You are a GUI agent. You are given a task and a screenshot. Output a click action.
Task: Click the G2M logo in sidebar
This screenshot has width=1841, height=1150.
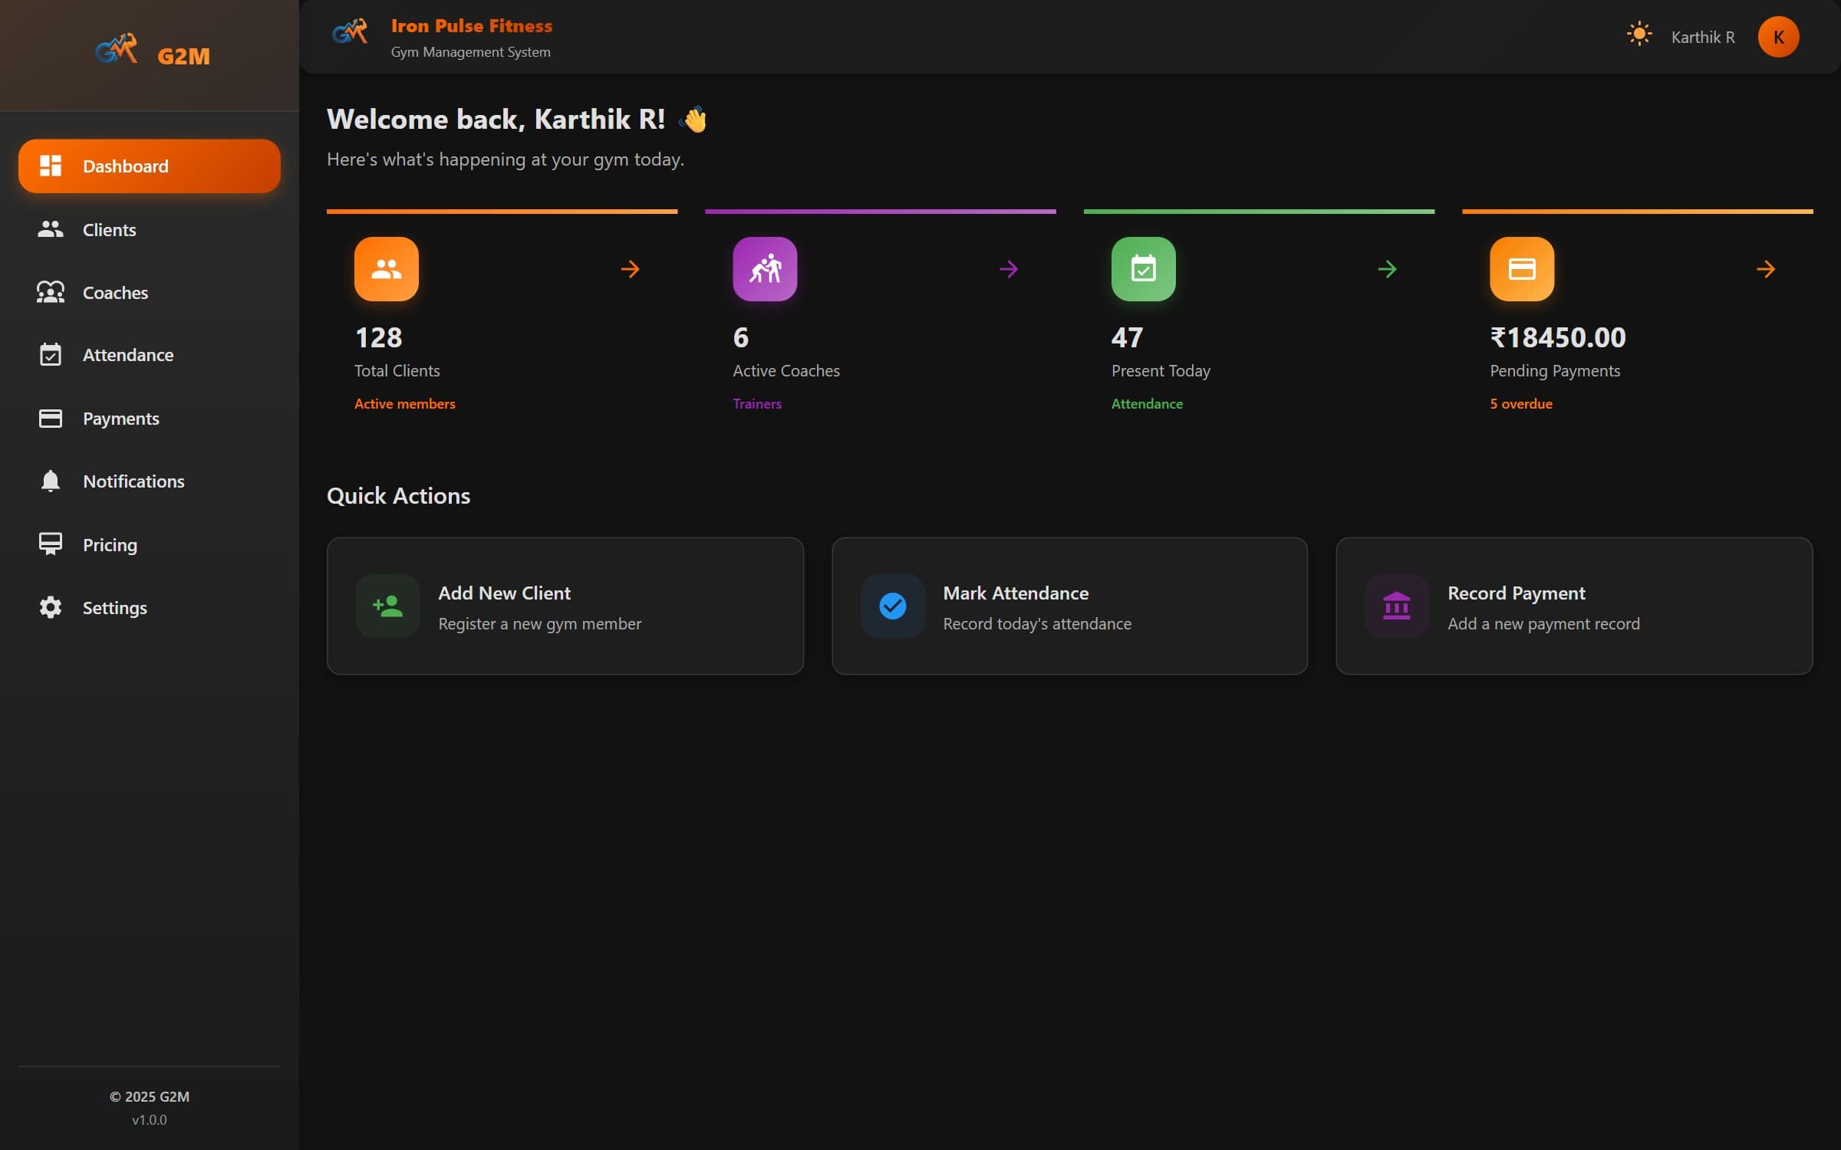click(117, 51)
